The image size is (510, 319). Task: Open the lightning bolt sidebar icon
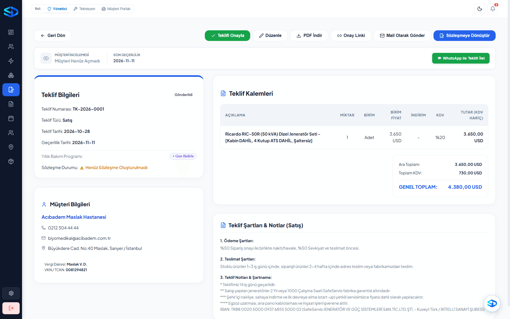click(x=11, y=61)
